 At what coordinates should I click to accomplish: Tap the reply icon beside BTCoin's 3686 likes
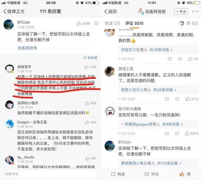click(96, 23)
